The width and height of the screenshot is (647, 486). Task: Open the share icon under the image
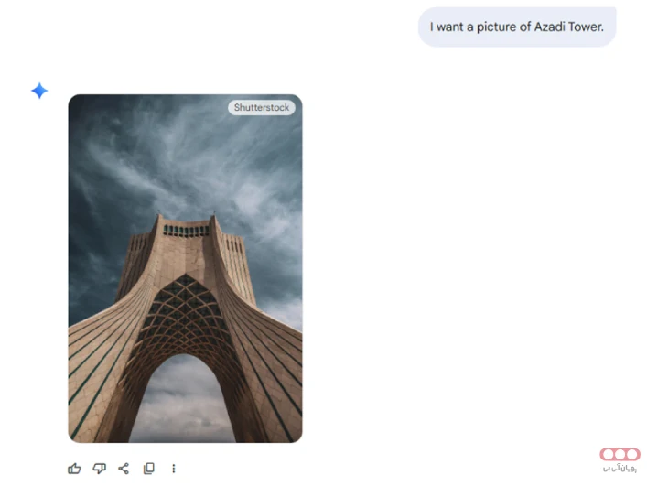[x=124, y=469]
